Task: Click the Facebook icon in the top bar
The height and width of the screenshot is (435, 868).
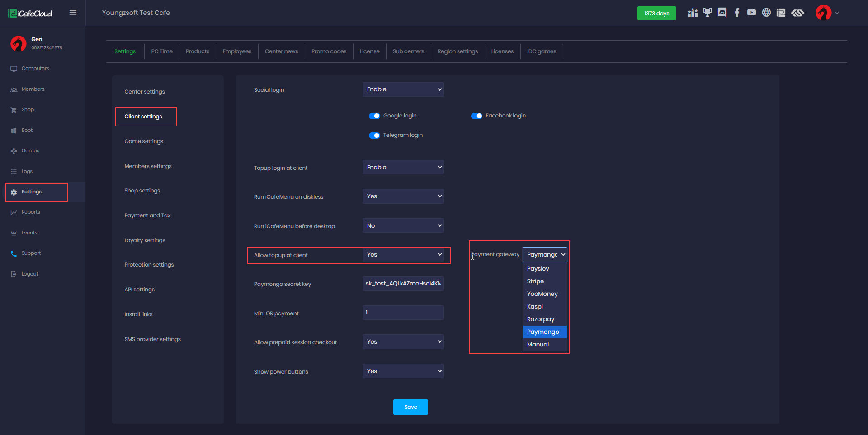Action: pos(737,13)
